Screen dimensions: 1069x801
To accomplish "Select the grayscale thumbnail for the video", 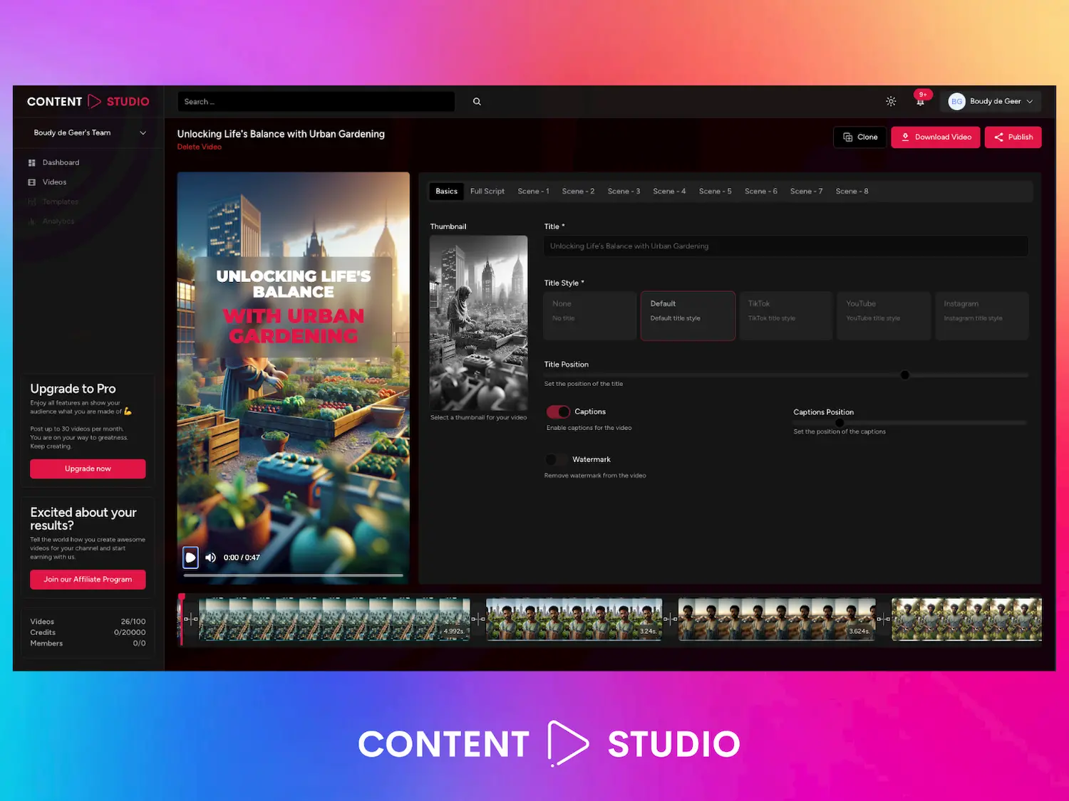I will (x=478, y=323).
